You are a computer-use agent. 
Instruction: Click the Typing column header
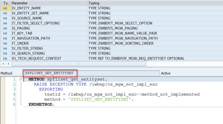coord(156,3)
